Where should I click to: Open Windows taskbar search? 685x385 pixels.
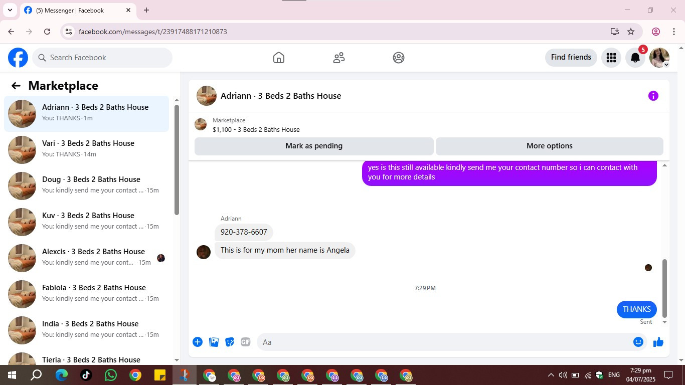point(37,375)
